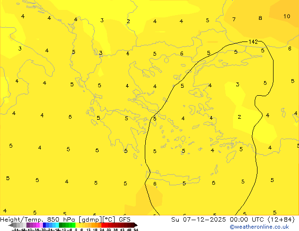Click the '00:00 UTC' time text
Image resolution: width=299 pixels, height=231 pixels.
pos(248,220)
